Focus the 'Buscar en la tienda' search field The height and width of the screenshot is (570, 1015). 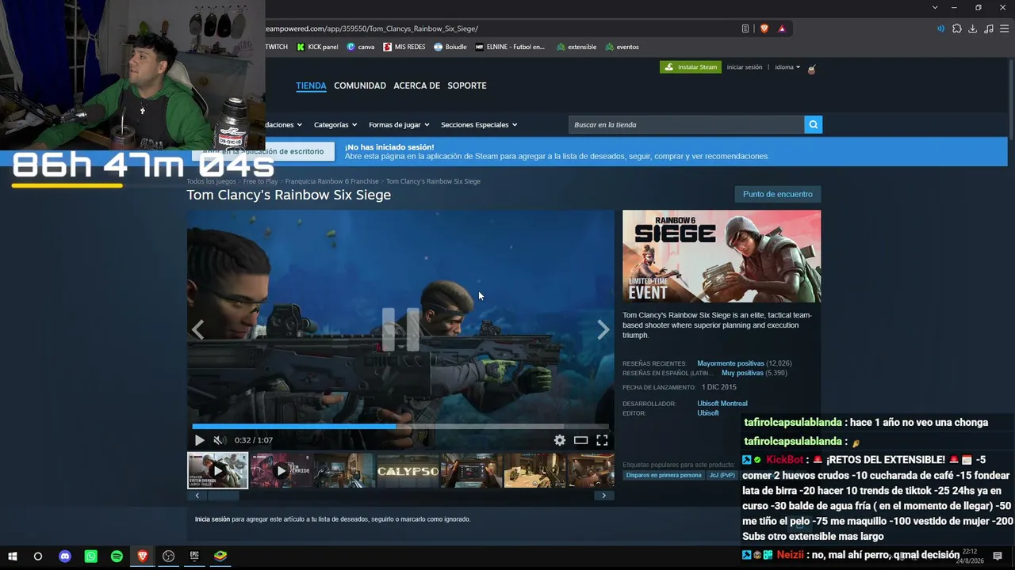[x=686, y=124]
